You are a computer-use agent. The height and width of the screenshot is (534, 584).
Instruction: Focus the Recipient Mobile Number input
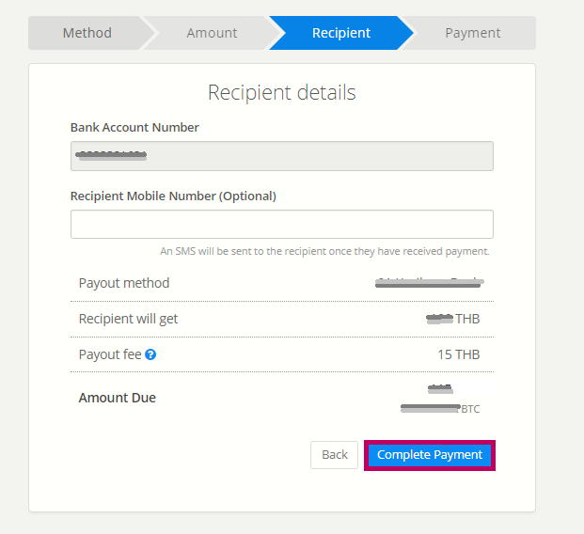(282, 224)
